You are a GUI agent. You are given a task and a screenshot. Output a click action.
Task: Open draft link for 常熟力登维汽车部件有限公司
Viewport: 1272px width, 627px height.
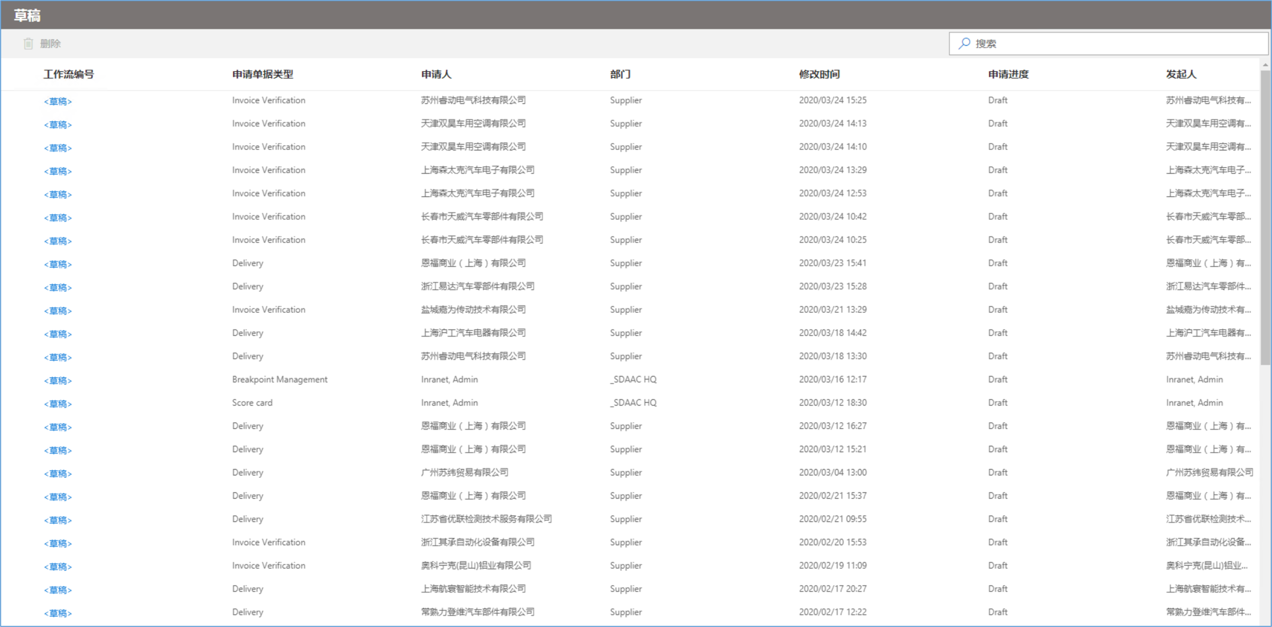pos(58,613)
